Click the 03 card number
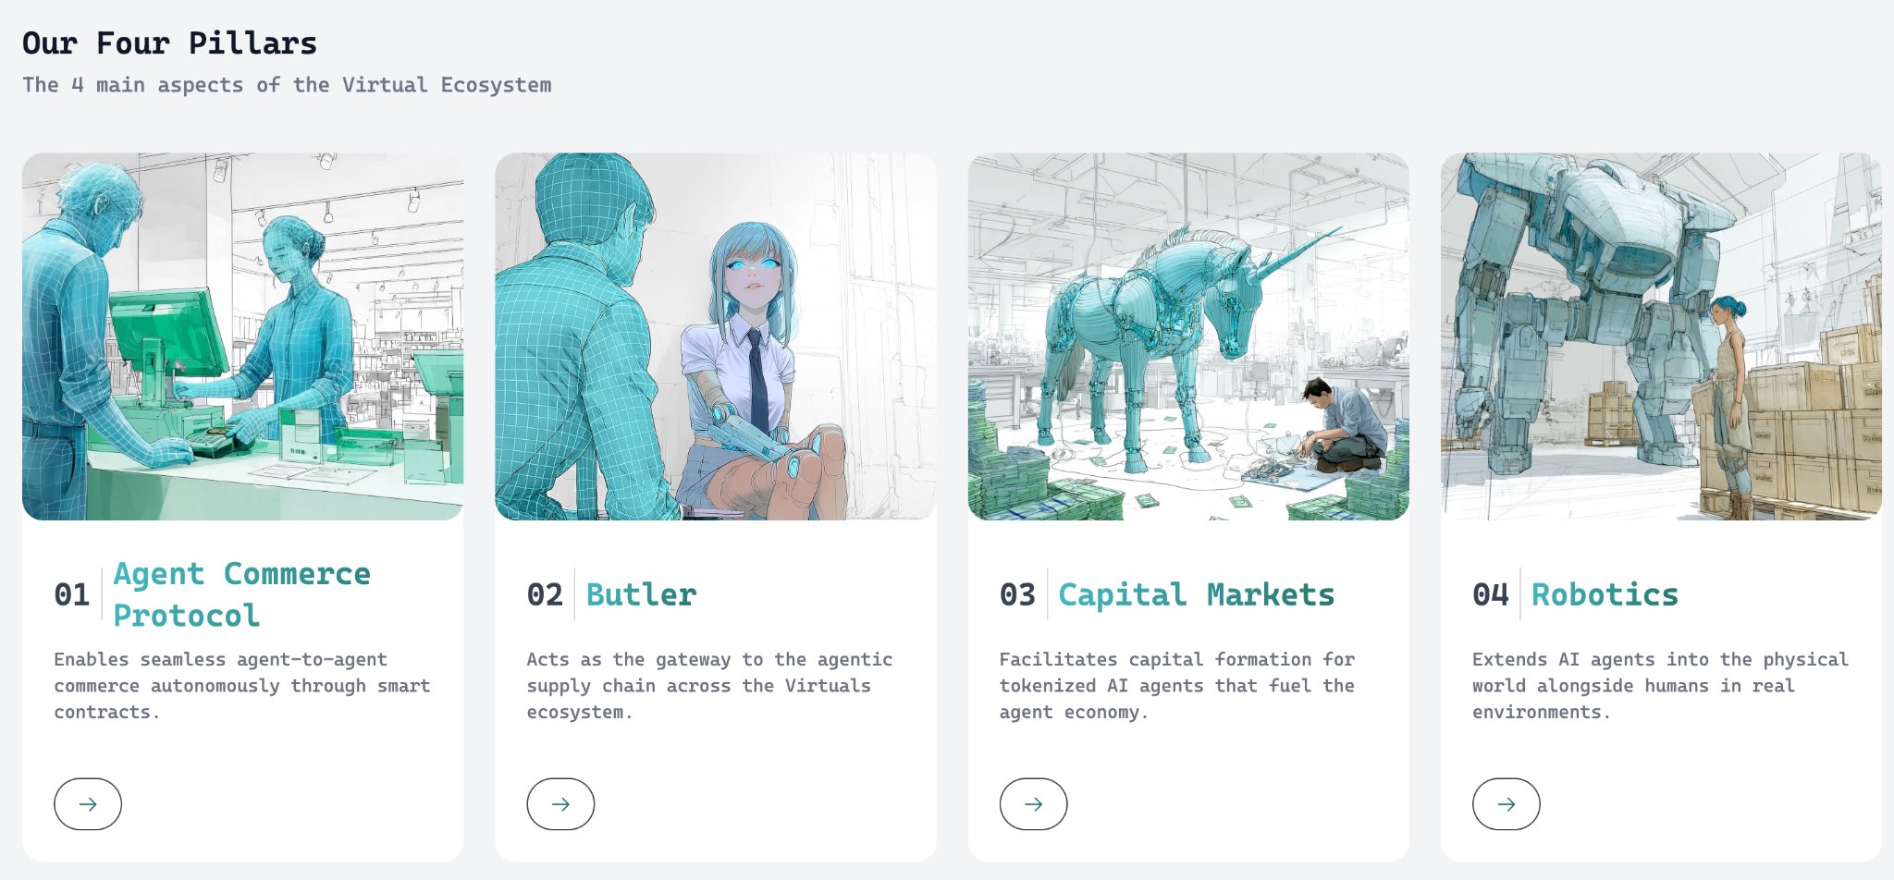1894x880 pixels. (1017, 594)
